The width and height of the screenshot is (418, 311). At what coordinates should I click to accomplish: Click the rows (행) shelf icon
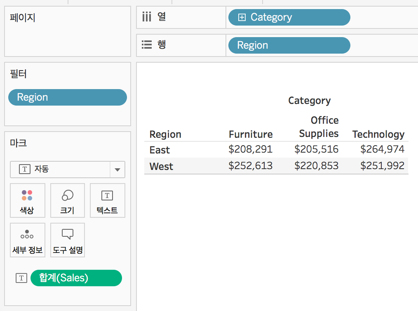[147, 45]
